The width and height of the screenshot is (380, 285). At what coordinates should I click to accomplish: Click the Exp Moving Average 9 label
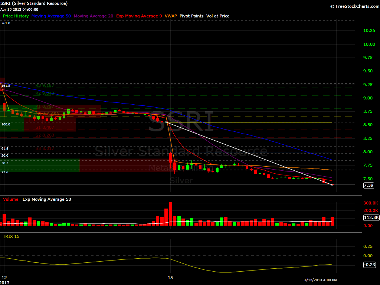click(x=139, y=16)
